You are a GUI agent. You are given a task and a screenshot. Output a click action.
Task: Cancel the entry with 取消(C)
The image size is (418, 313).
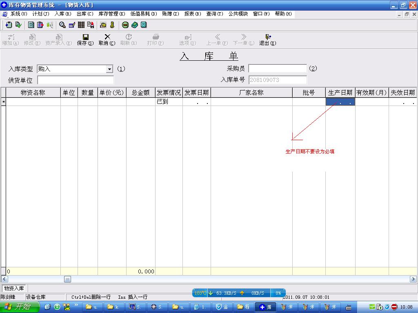click(x=107, y=40)
